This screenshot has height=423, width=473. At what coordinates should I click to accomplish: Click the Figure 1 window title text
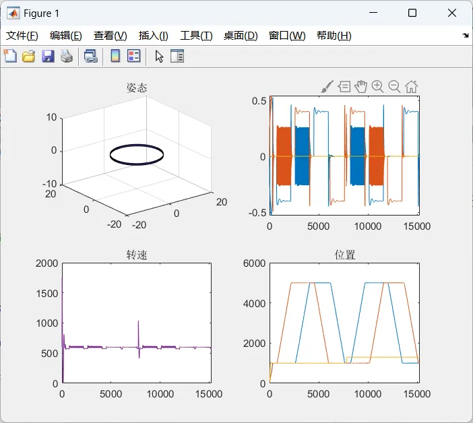tap(41, 13)
